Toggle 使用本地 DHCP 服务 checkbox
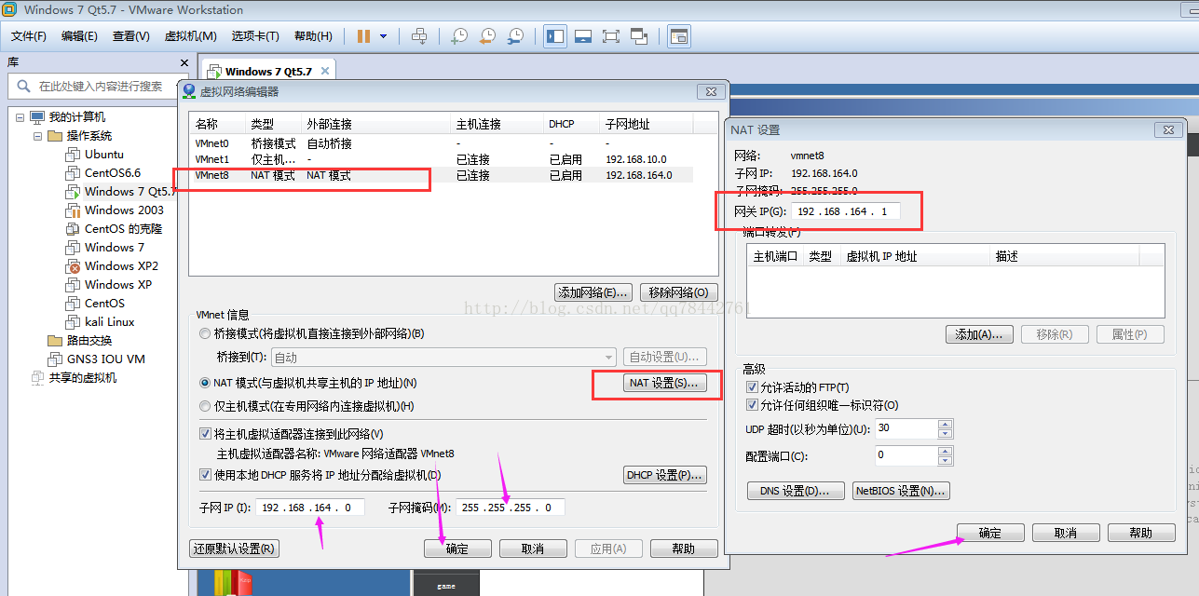Viewport: 1199px width, 596px height. [x=206, y=475]
